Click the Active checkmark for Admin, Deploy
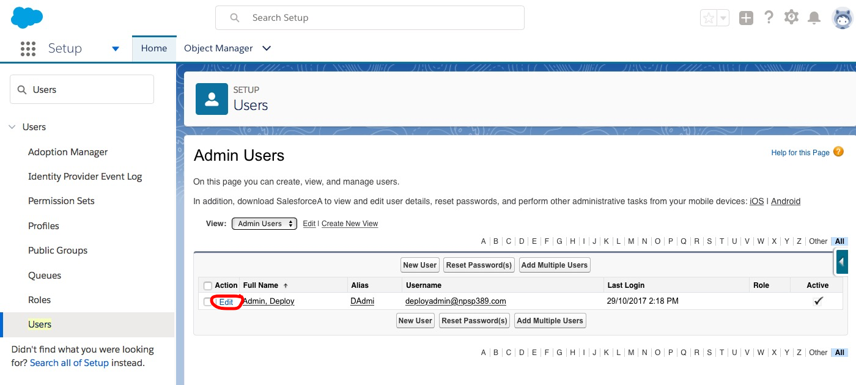The width and height of the screenshot is (856, 385). pyautogui.click(x=818, y=301)
